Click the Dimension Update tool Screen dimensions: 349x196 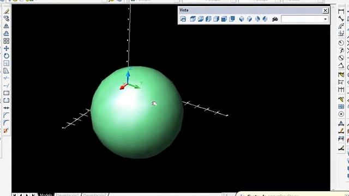pyautogui.click(x=341, y=139)
